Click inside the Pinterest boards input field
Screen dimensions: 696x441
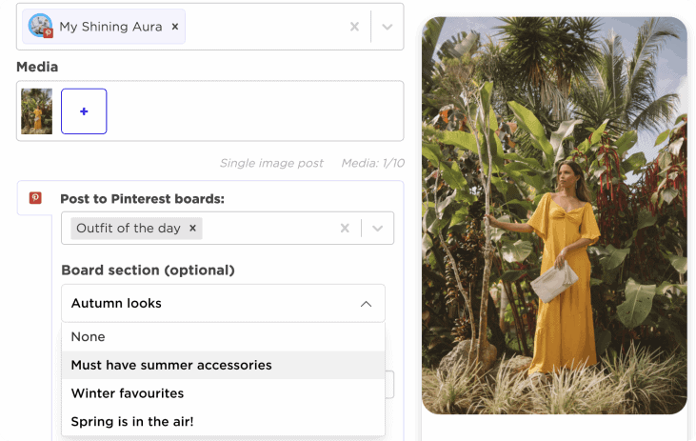[270, 228]
